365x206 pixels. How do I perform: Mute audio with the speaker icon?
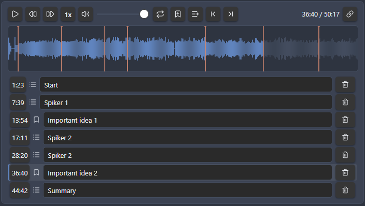[86, 14]
